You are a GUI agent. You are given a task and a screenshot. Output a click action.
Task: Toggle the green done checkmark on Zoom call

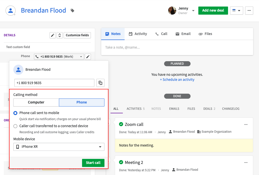point(121,124)
